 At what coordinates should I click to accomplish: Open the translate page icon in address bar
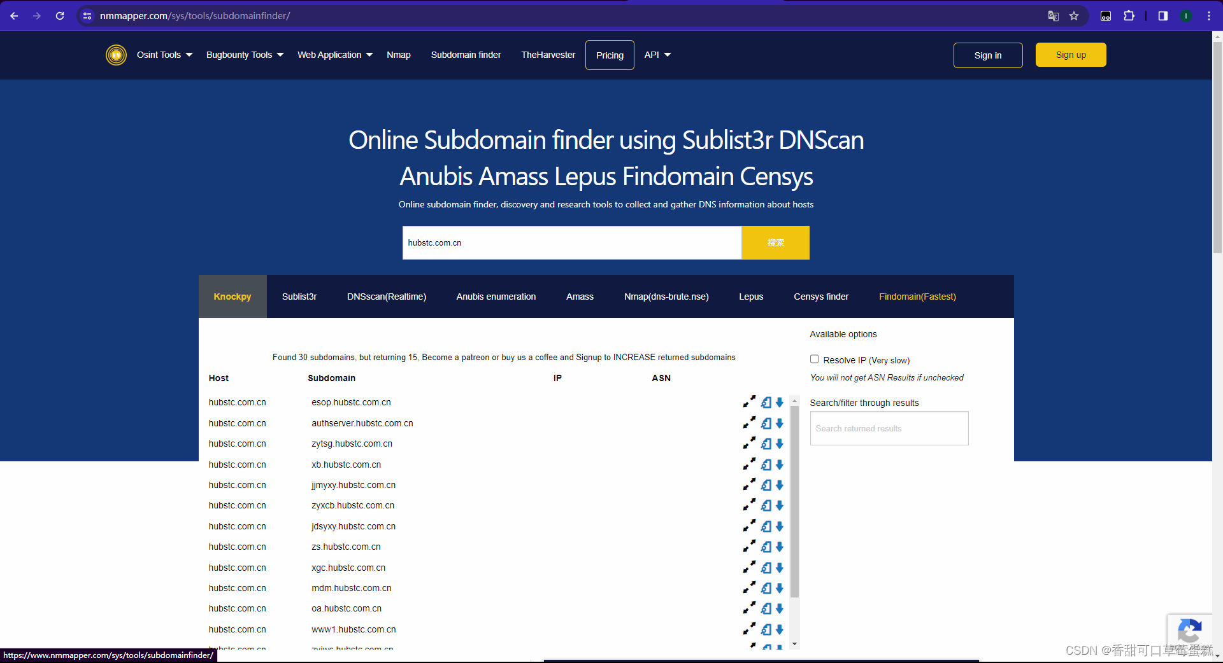click(x=1054, y=16)
